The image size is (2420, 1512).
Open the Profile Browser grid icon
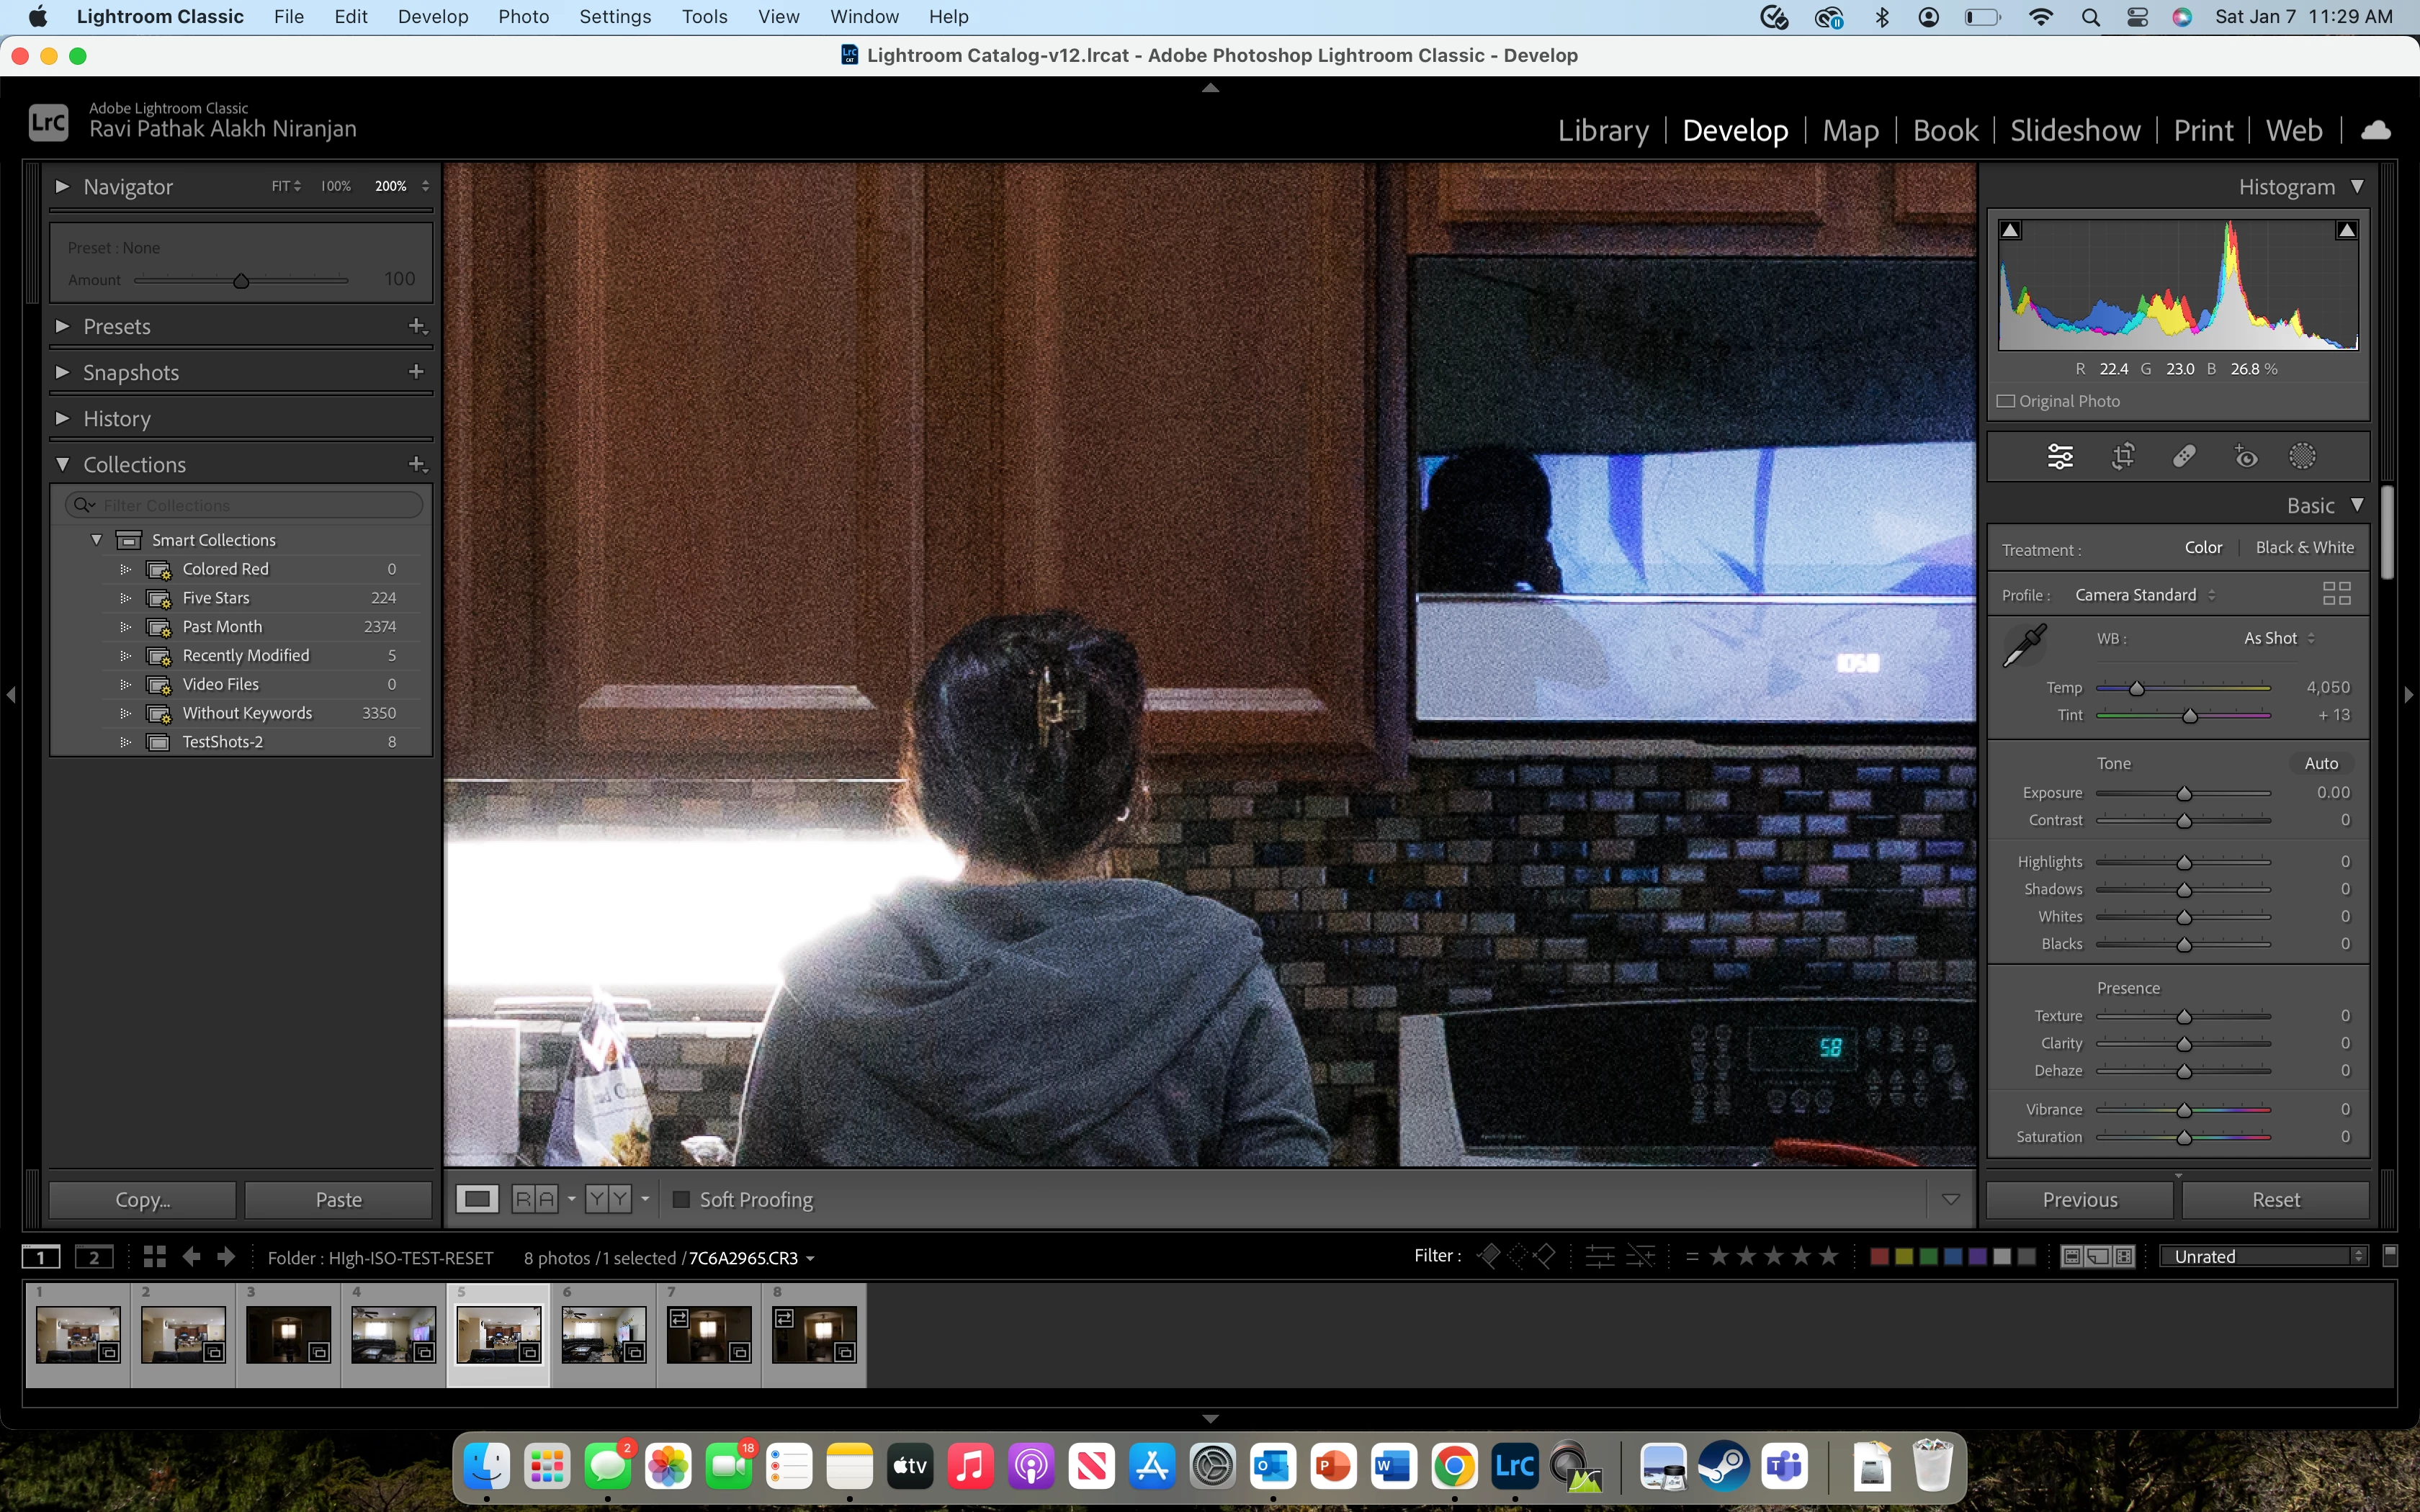(x=2336, y=594)
